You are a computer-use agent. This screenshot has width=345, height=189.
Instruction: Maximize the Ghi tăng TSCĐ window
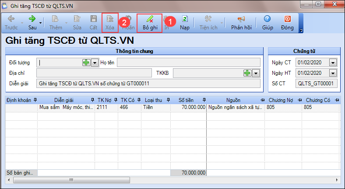pyautogui.click(x=318, y=4)
